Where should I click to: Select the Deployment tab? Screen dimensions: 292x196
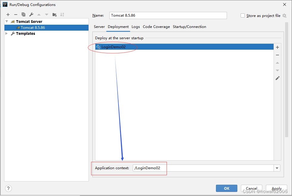(x=118, y=27)
